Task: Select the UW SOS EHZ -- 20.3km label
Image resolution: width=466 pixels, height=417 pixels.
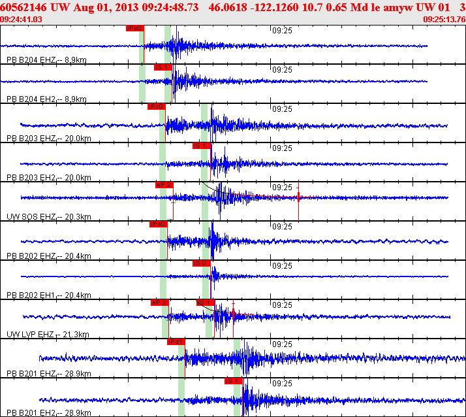Action: pos(49,217)
